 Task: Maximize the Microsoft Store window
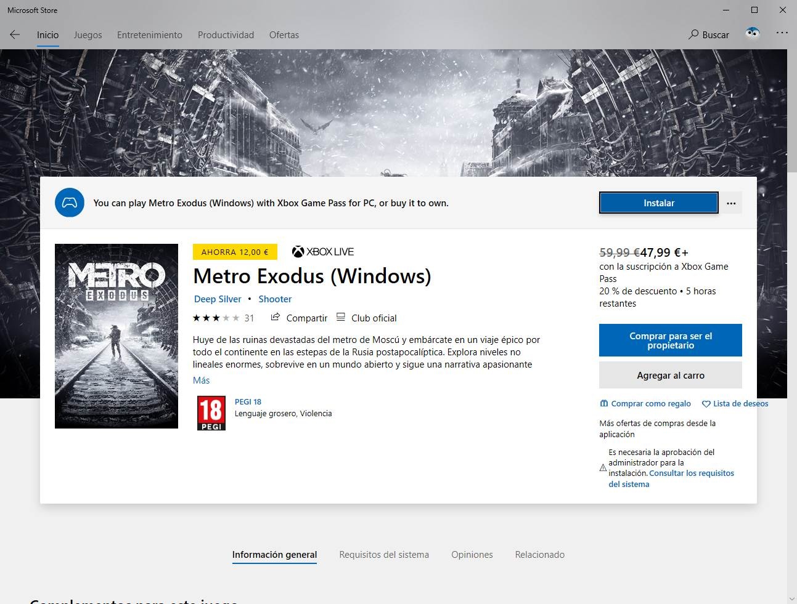coord(754,10)
